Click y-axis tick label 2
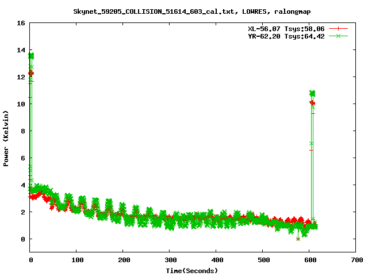This screenshot has width=368, height=276. [23, 212]
